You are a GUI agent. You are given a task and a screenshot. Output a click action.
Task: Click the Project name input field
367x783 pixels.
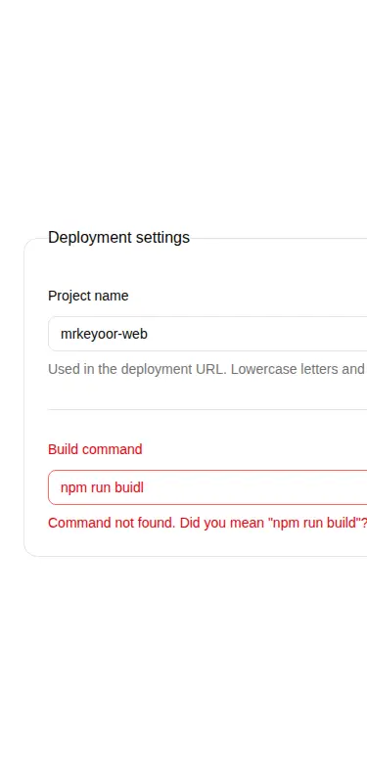207,334
